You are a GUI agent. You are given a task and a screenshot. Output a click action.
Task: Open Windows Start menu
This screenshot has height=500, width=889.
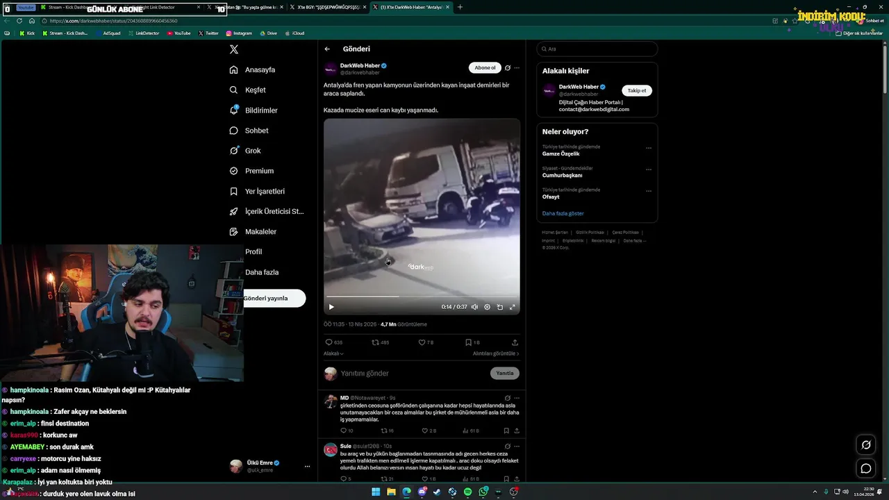point(376,492)
